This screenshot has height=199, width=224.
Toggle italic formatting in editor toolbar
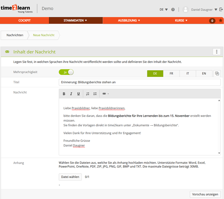(71, 94)
